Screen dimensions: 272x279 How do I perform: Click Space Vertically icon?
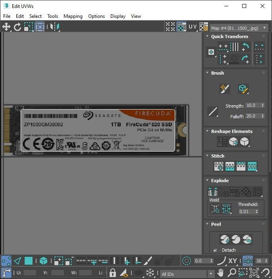(x=259, y=59)
